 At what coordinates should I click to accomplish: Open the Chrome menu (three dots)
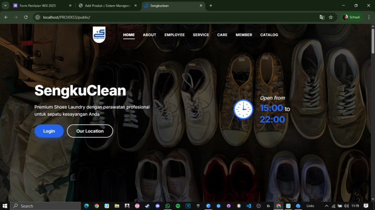369,17
